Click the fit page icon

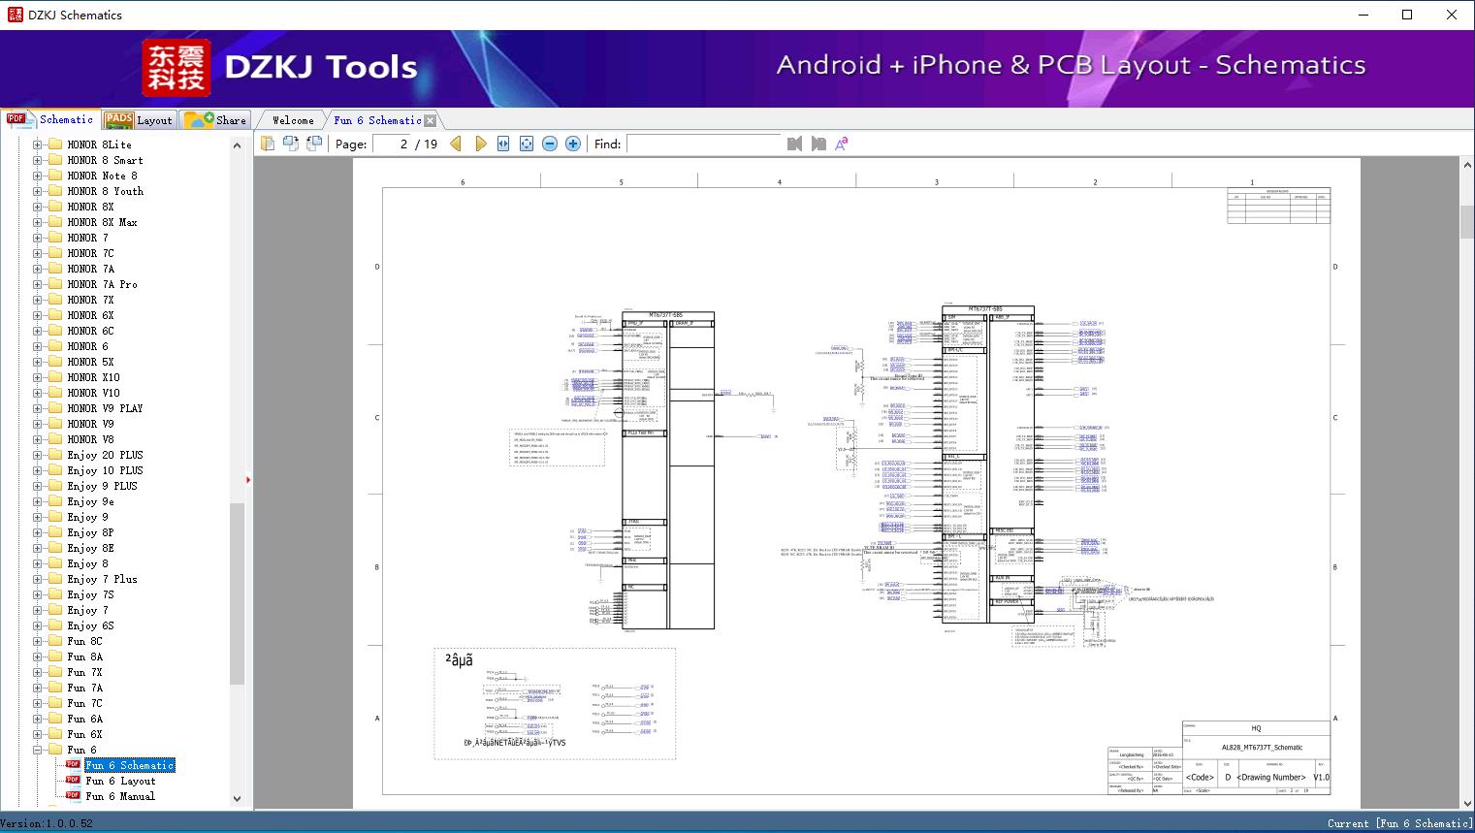527,144
